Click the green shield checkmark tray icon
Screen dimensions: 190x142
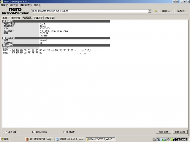tap(172, 139)
